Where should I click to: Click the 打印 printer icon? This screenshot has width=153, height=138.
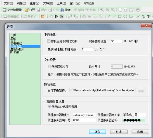pyautogui.click(x=50, y=10)
